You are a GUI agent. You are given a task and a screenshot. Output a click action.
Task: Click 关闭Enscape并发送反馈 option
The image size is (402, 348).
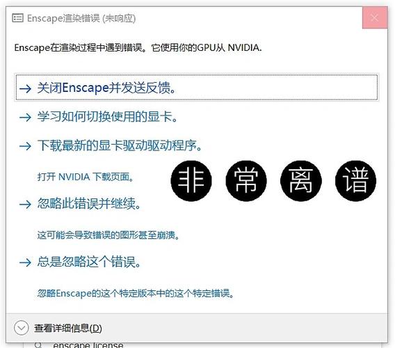[197, 88]
